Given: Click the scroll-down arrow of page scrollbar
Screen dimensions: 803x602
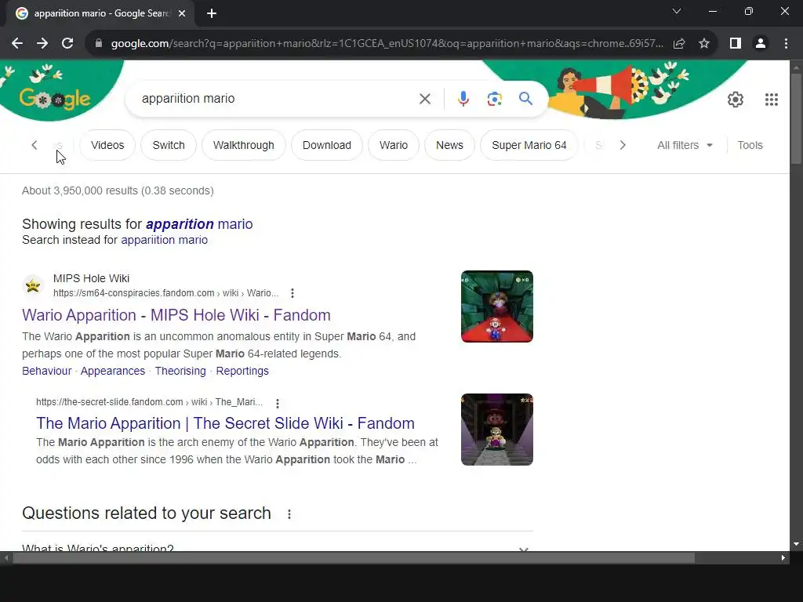Looking at the screenshot, I should pyautogui.click(x=796, y=545).
